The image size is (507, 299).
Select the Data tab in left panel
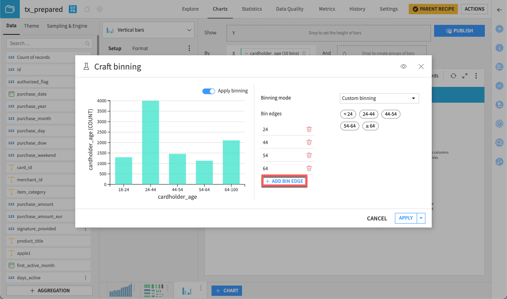[x=11, y=26]
